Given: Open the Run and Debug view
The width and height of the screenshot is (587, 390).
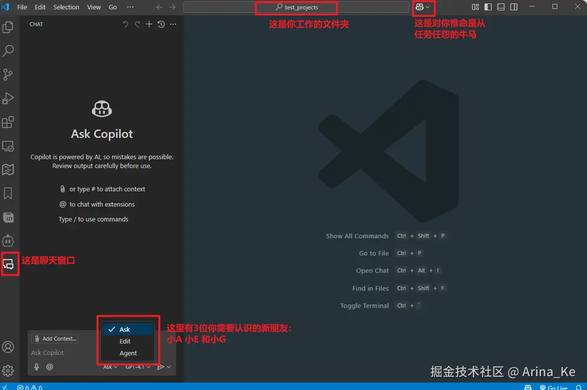Looking at the screenshot, I should pyautogui.click(x=8, y=98).
